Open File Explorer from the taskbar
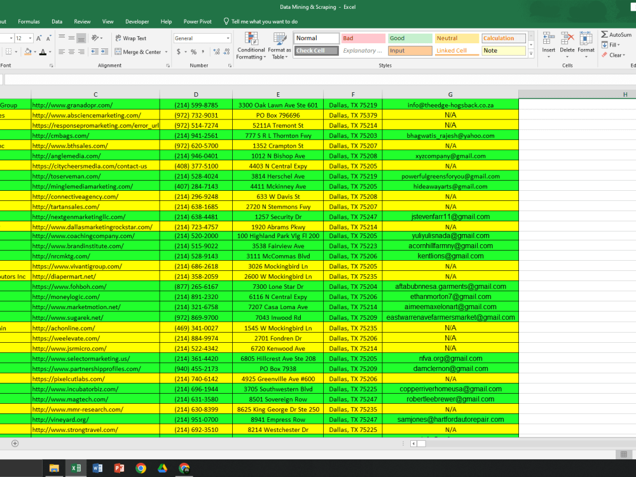This screenshot has width=636, height=477. click(54, 468)
